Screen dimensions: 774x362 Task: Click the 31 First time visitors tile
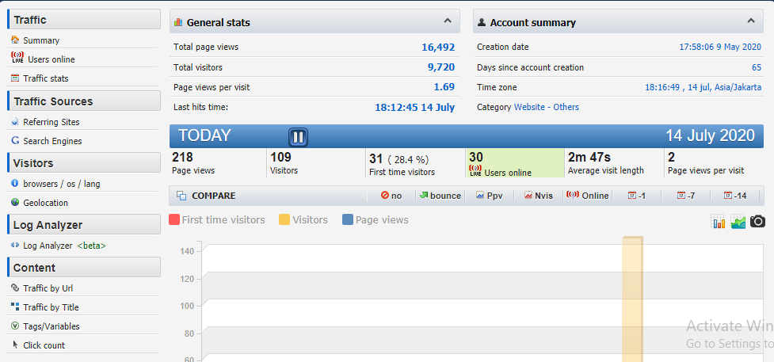coord(415,163)
